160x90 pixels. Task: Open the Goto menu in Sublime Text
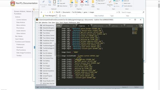[x=57, y=22]
